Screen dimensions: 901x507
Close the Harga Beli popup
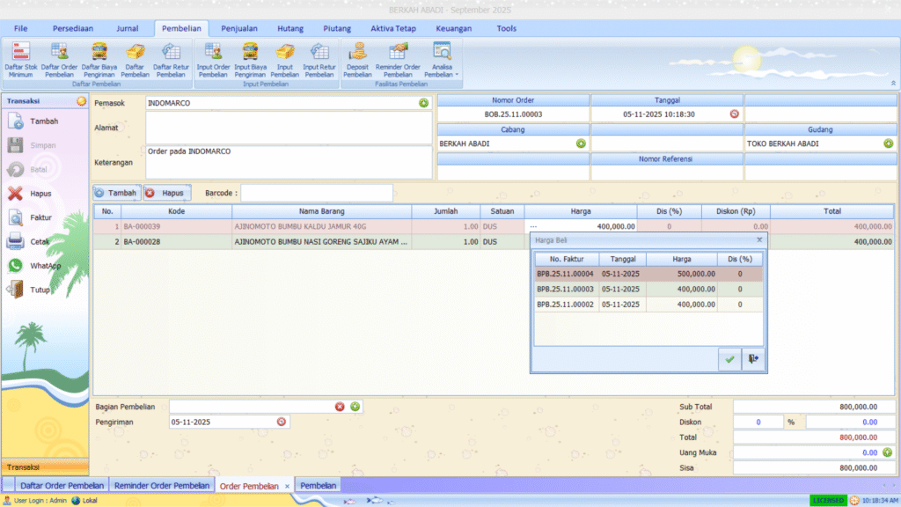click(759, 239)
